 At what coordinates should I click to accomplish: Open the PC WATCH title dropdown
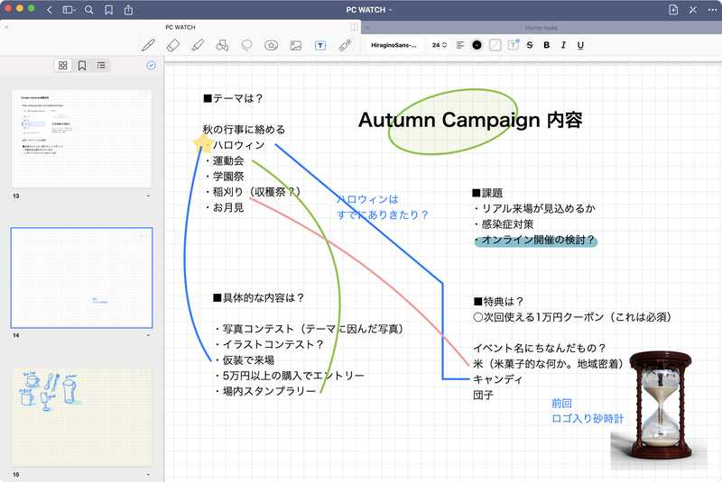(369, 10)
